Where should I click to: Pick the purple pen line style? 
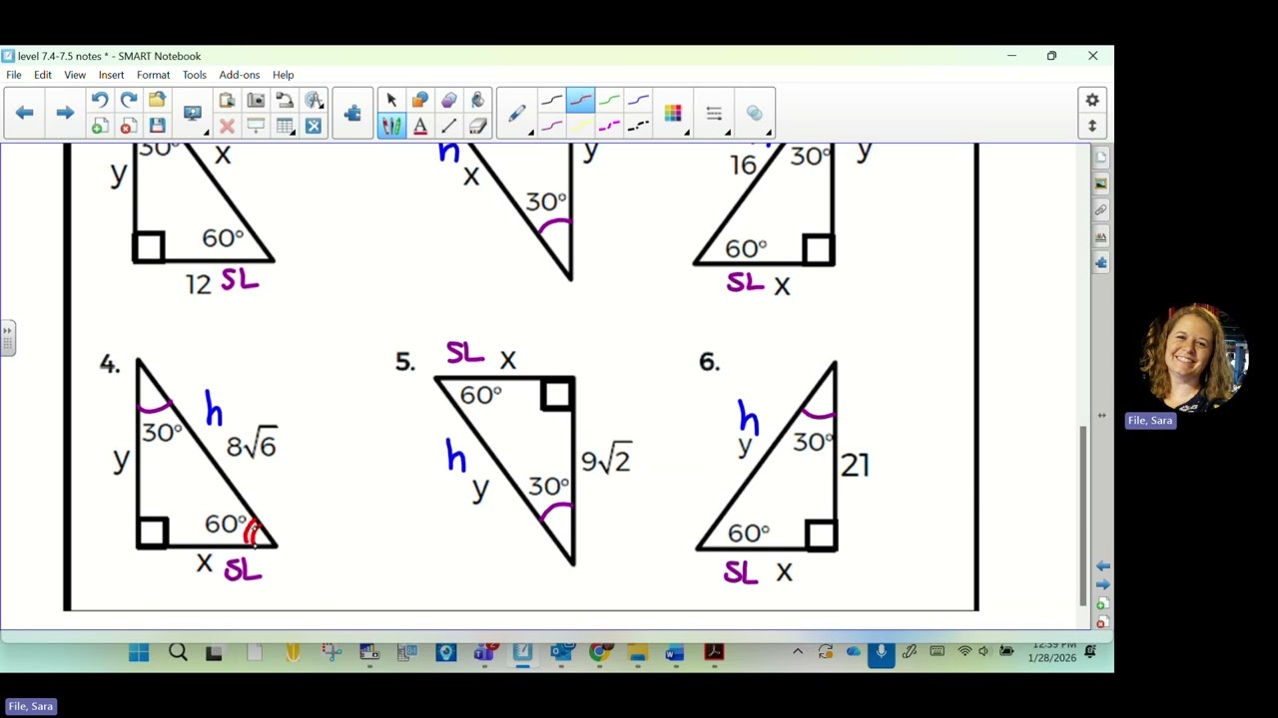pos(551,127)
